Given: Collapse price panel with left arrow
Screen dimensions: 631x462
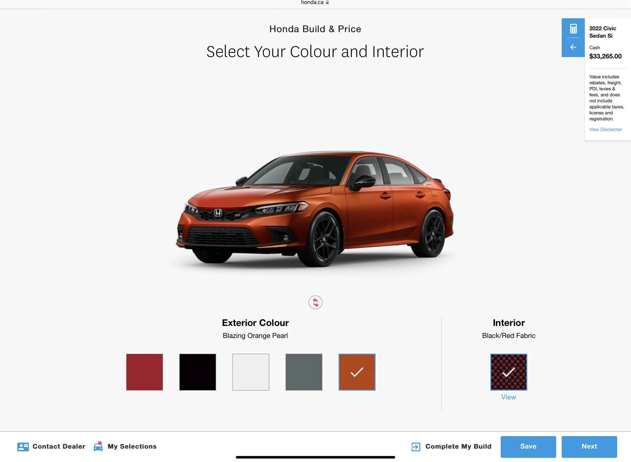Looking at the screenshot, I should click(x=573, y=47).
